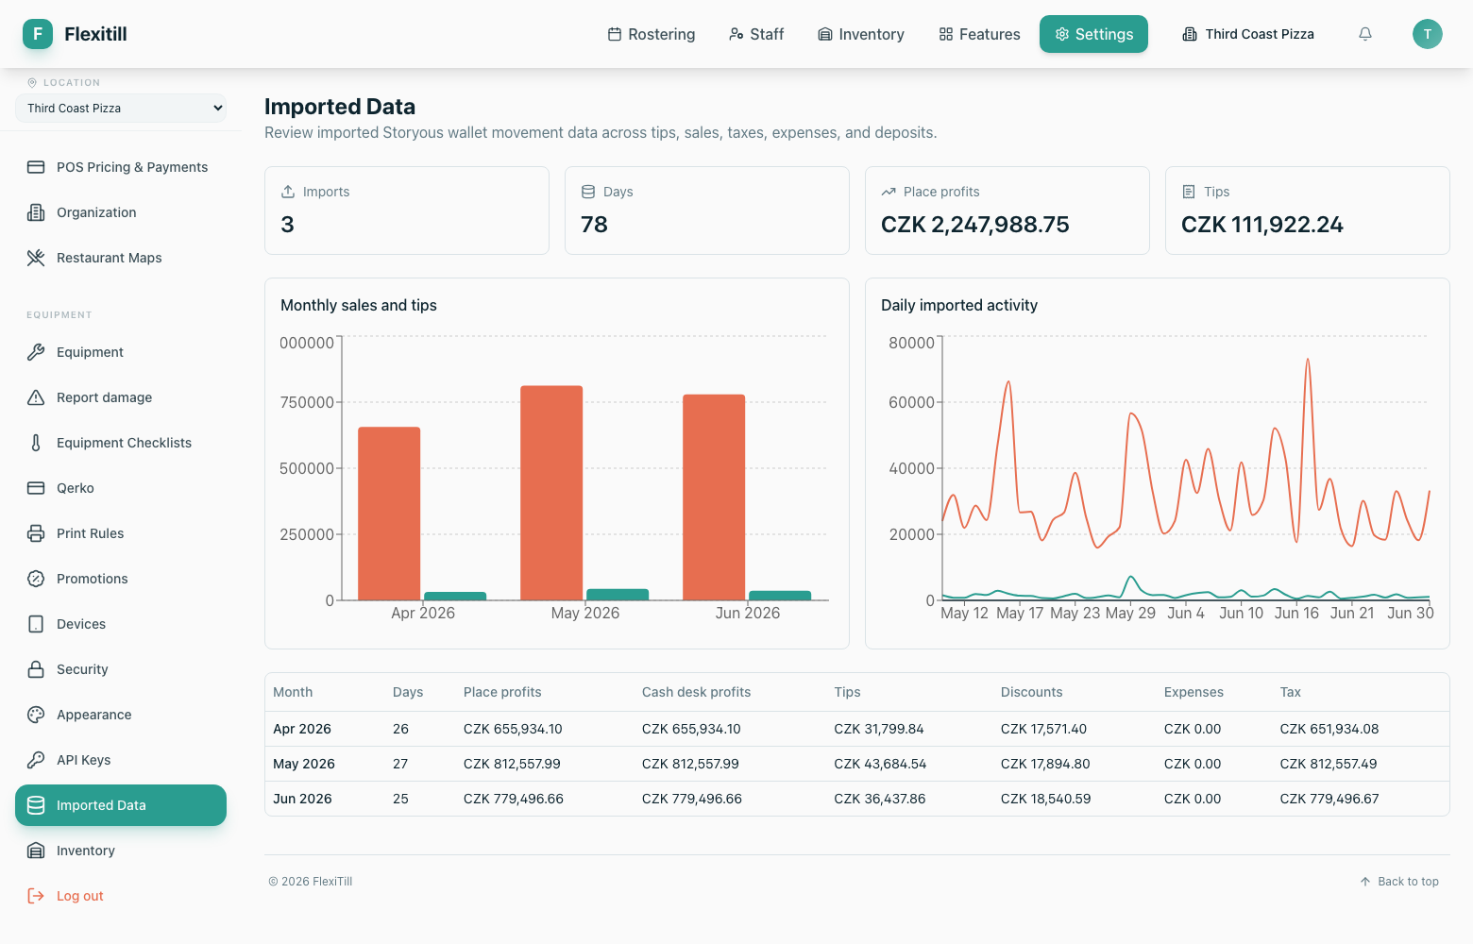The image size is (1473, 944).
Task: Click the Discounts column header
Action: (1032, 692)
